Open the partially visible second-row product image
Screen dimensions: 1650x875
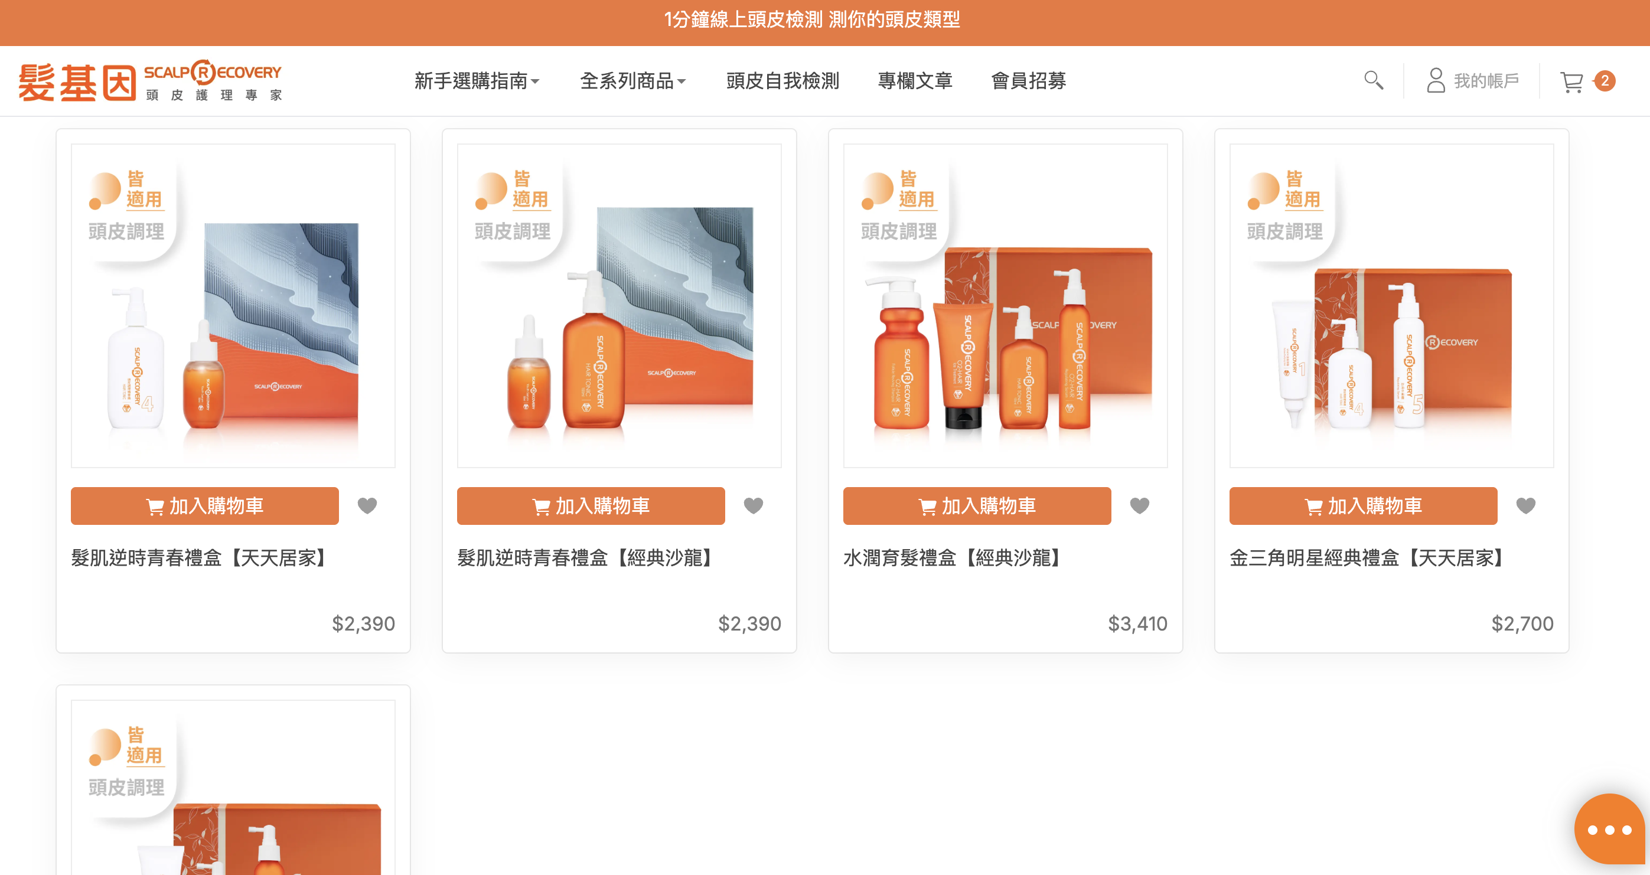pyautogui.click(x=233, y=788)
